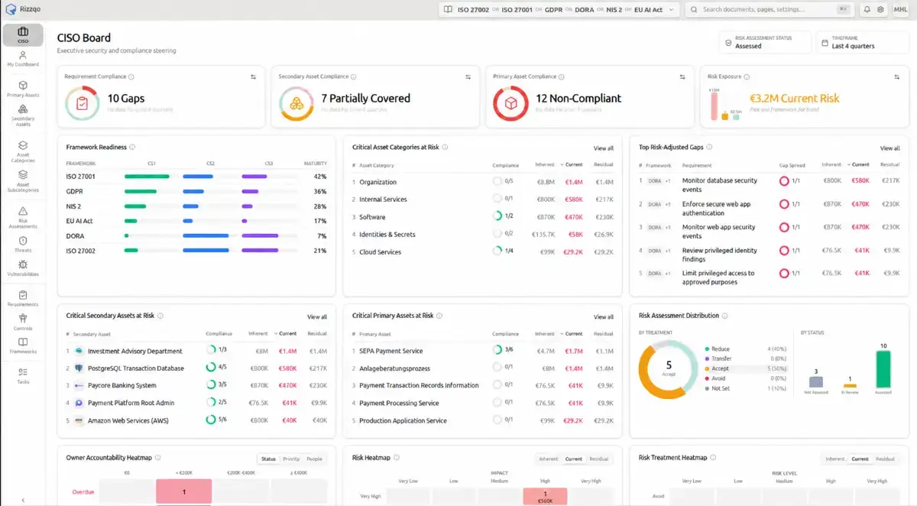Open Asset Categories in sidebar
This screenshot has height=506, width=917.
pos(23,151)
